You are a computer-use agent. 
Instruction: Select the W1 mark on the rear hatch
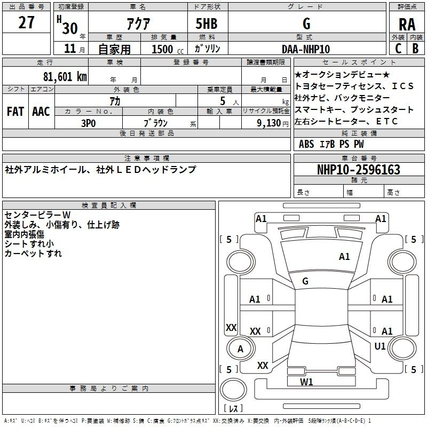pos(306,382)
